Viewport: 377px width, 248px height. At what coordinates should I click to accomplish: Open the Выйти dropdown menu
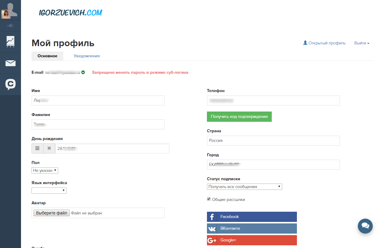click(362, 43)
